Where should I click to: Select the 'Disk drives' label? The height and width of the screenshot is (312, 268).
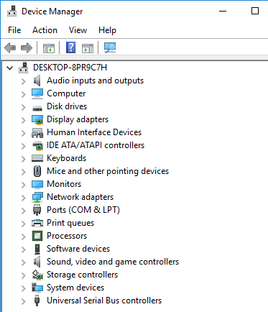pyautogui.click(x=67, y=106)
